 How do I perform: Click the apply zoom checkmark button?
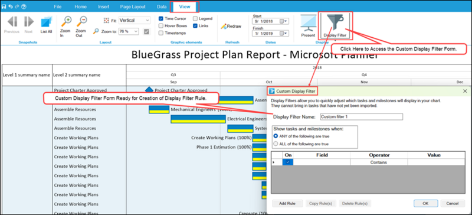(146, 31)
